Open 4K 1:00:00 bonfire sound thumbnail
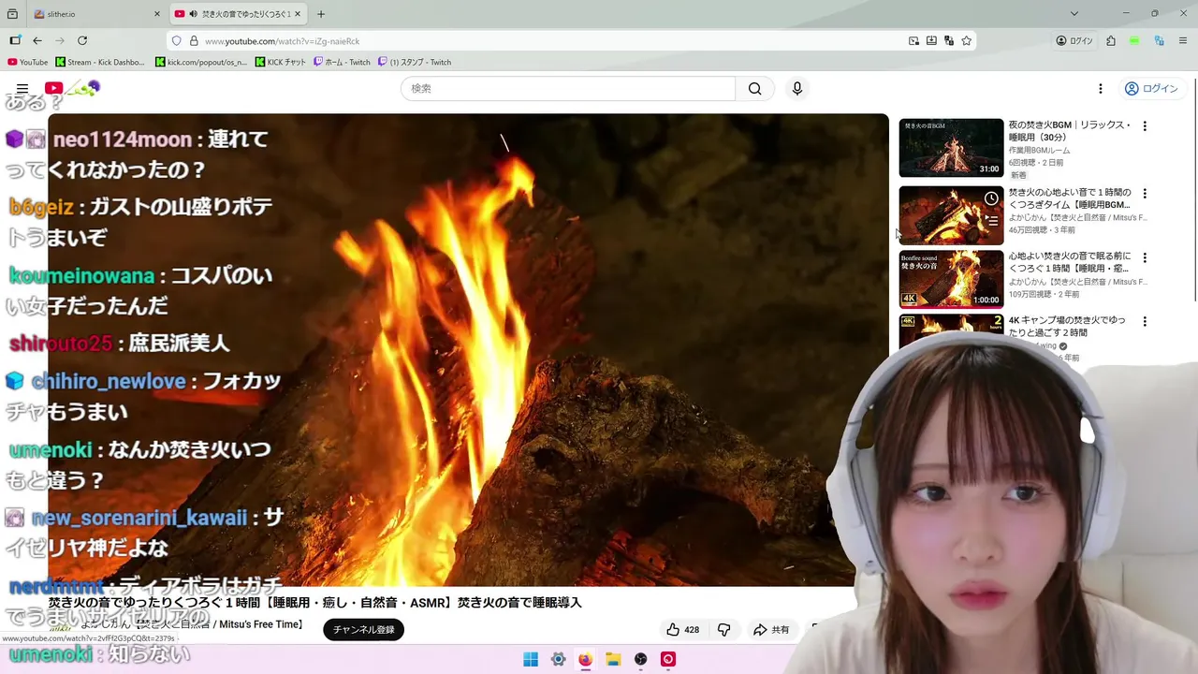The height and width of the screenshot is (674, 1198). tap(951, 279)
